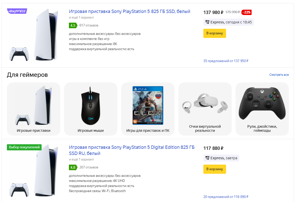Open '20 предложений от 116 890 ₽' link
Screen dimensions: 297x202
click(226, 197)
